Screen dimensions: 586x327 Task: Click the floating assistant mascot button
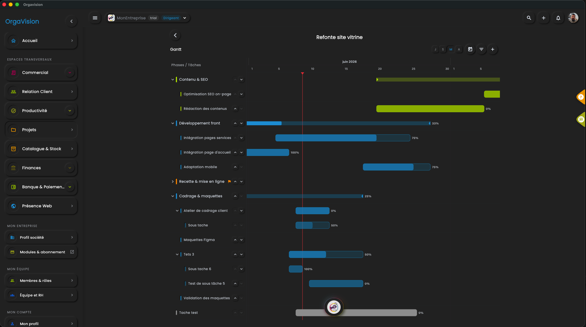click(334, 307)
